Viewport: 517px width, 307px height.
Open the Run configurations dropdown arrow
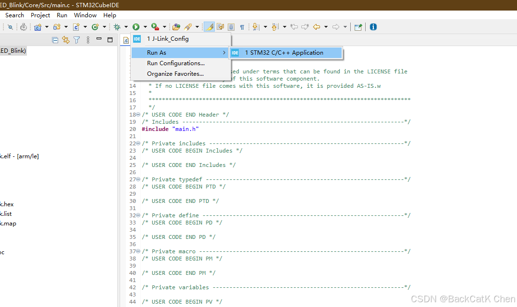tap(145, 27)
